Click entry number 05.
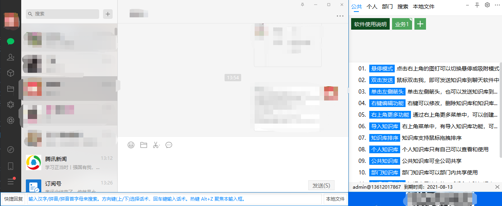The image size is (502, 206). [362, 115]
